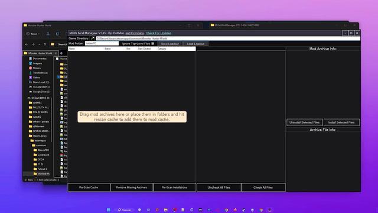The width and height of the screenshot is (378, 213).
Task: Select the Fallout 4 folder in the sidebar
Action: point(40,169)
